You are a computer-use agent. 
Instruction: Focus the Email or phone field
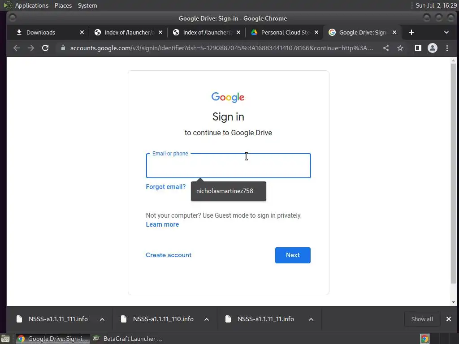pyautogui.click(x=228, y=166)
